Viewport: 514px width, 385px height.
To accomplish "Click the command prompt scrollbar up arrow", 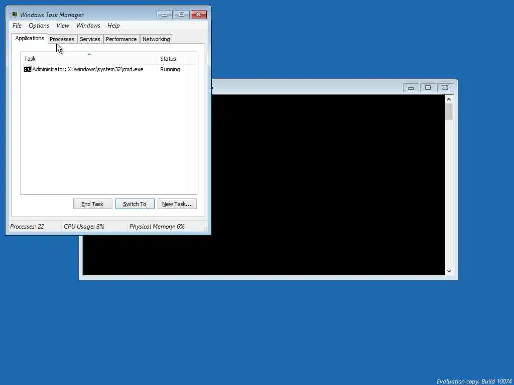I will (449, 100).
